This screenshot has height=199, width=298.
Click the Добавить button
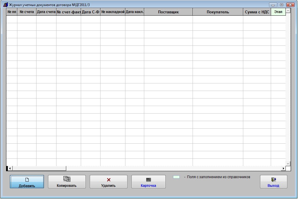click(27, 182)
